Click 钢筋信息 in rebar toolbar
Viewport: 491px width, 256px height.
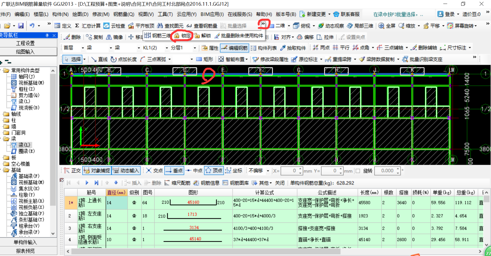tap(206, 183)
